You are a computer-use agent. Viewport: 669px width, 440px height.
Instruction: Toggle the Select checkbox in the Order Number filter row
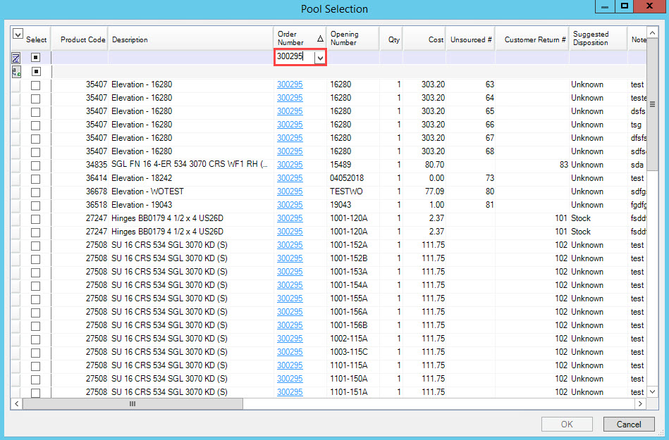pos(36,58)
